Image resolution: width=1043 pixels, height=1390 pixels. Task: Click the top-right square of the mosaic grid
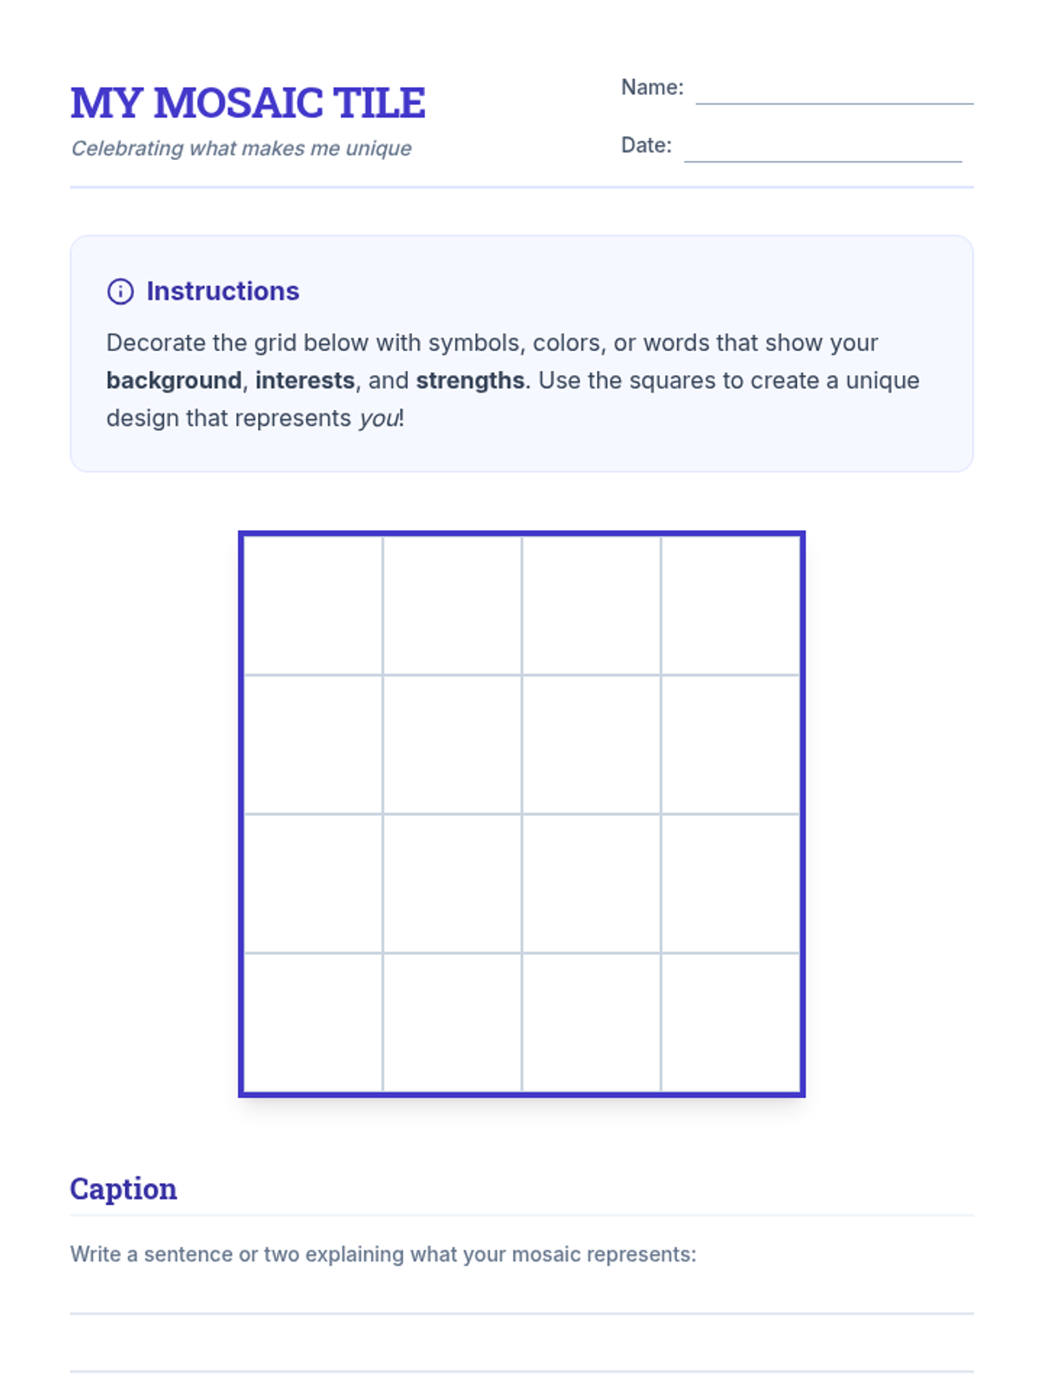point(730,606)
